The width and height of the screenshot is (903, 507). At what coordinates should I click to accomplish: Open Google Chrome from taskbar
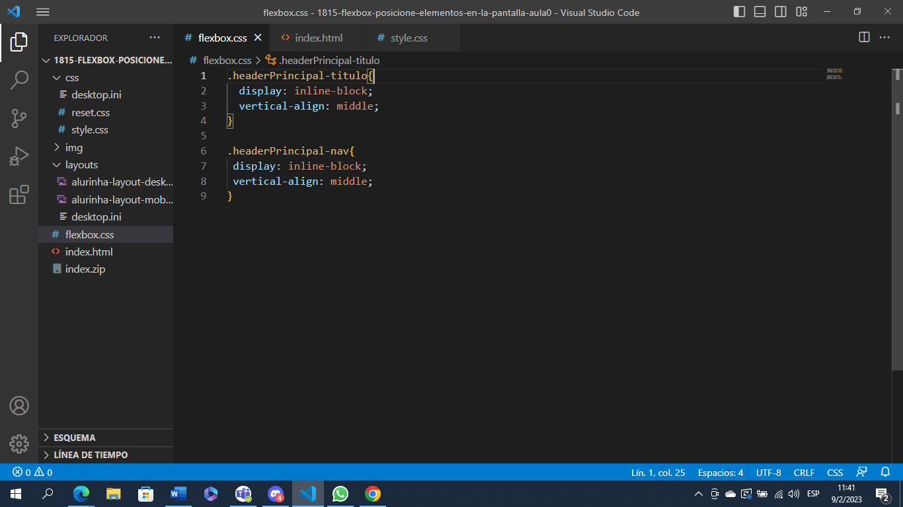[373, 494]
